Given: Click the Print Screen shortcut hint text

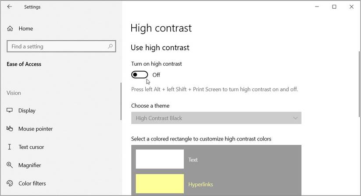Looking at the screenshot, I should click(x=214, y=89).
